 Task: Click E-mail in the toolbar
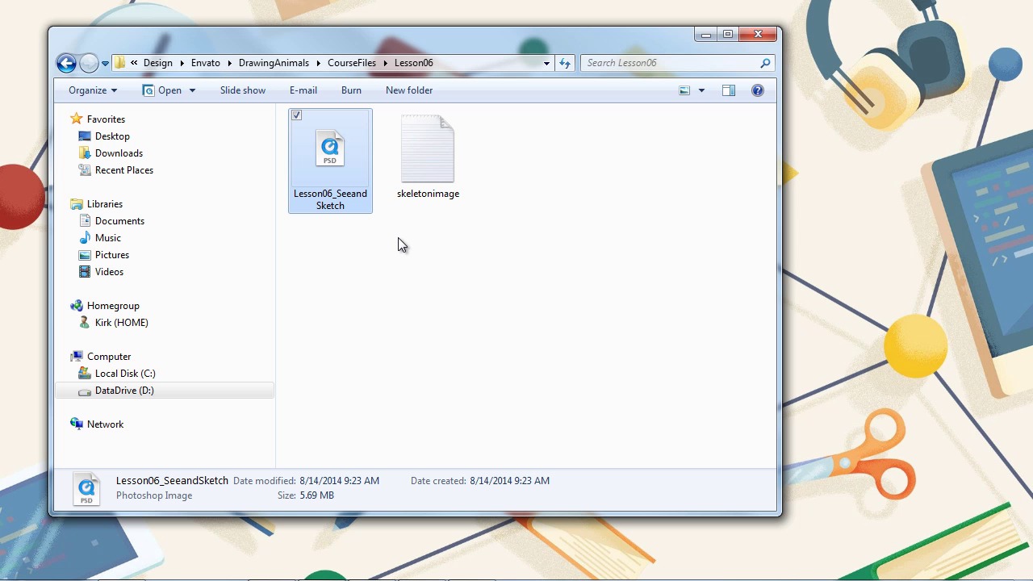303,90
